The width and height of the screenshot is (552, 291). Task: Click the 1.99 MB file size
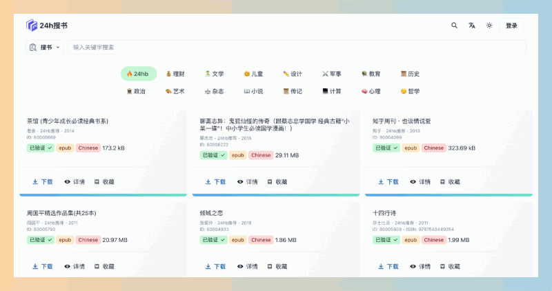pos(459,240)
